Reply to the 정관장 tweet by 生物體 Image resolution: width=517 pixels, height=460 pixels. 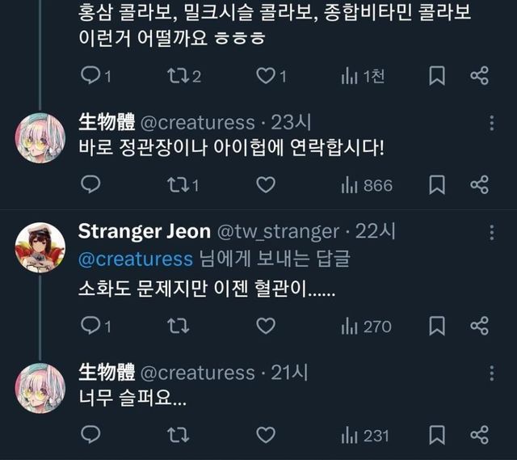click(91, 185)
